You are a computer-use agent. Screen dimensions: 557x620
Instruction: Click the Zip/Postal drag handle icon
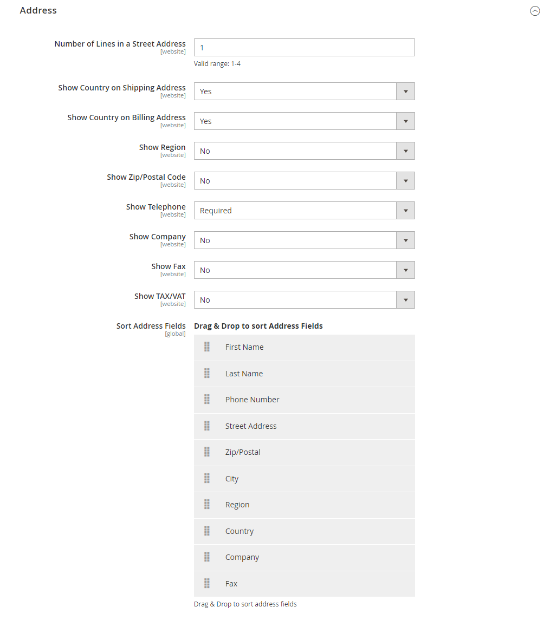point(207,452)
